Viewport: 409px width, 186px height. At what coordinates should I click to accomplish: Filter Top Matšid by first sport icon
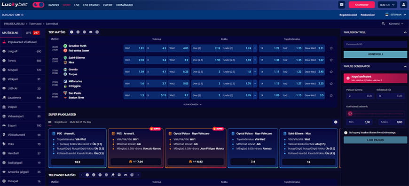[x=71, y=32]
